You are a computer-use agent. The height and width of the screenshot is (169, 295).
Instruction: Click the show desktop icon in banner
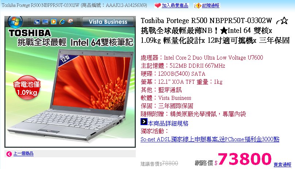click(45, 22)
